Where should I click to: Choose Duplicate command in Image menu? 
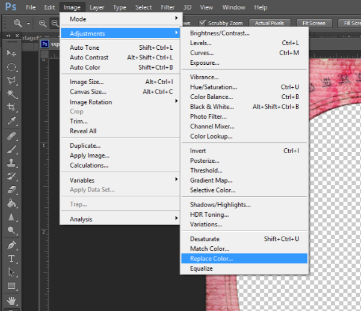pyautogui.click(x=121, y=145)
